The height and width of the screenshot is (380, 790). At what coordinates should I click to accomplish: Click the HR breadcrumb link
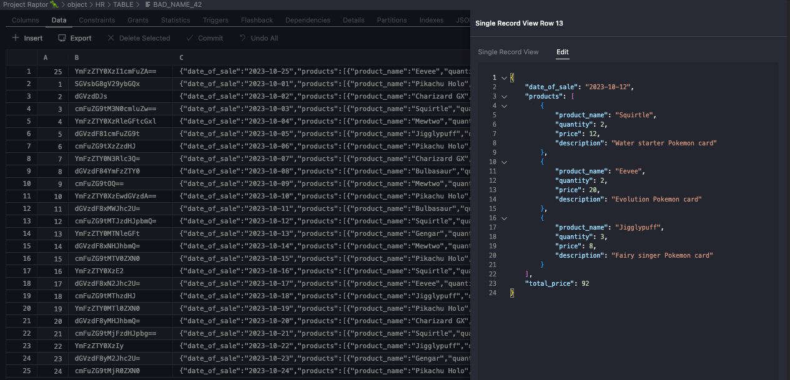pyautogui.click(x=100, y=4)
